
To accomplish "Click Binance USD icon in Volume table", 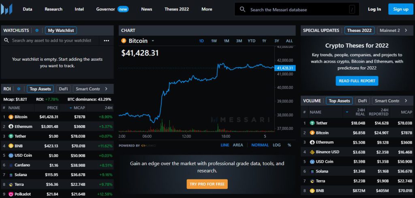I will [312, 152].
